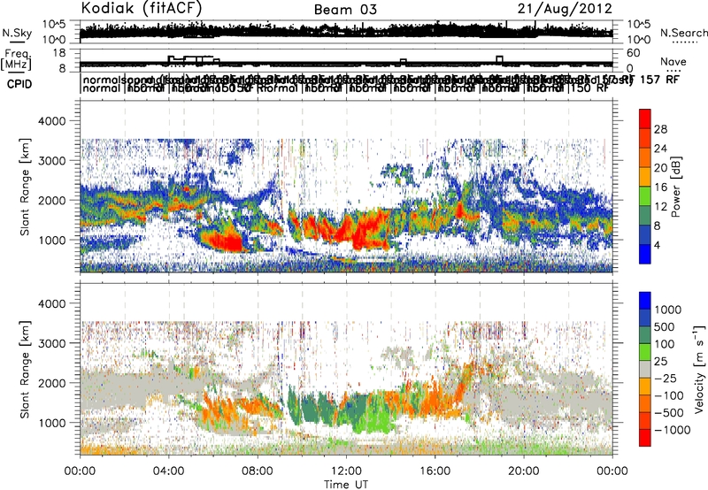Click the light green segment of Power color bar
The image size is (708, 490).
(645, 196)
